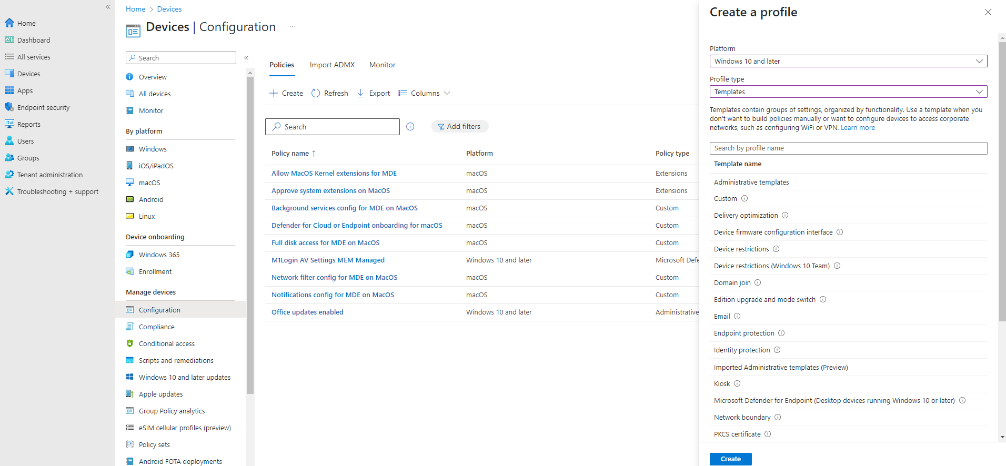Select Network boundary template
Viewport: 1006px width, 466px height.
coord(742,417)
